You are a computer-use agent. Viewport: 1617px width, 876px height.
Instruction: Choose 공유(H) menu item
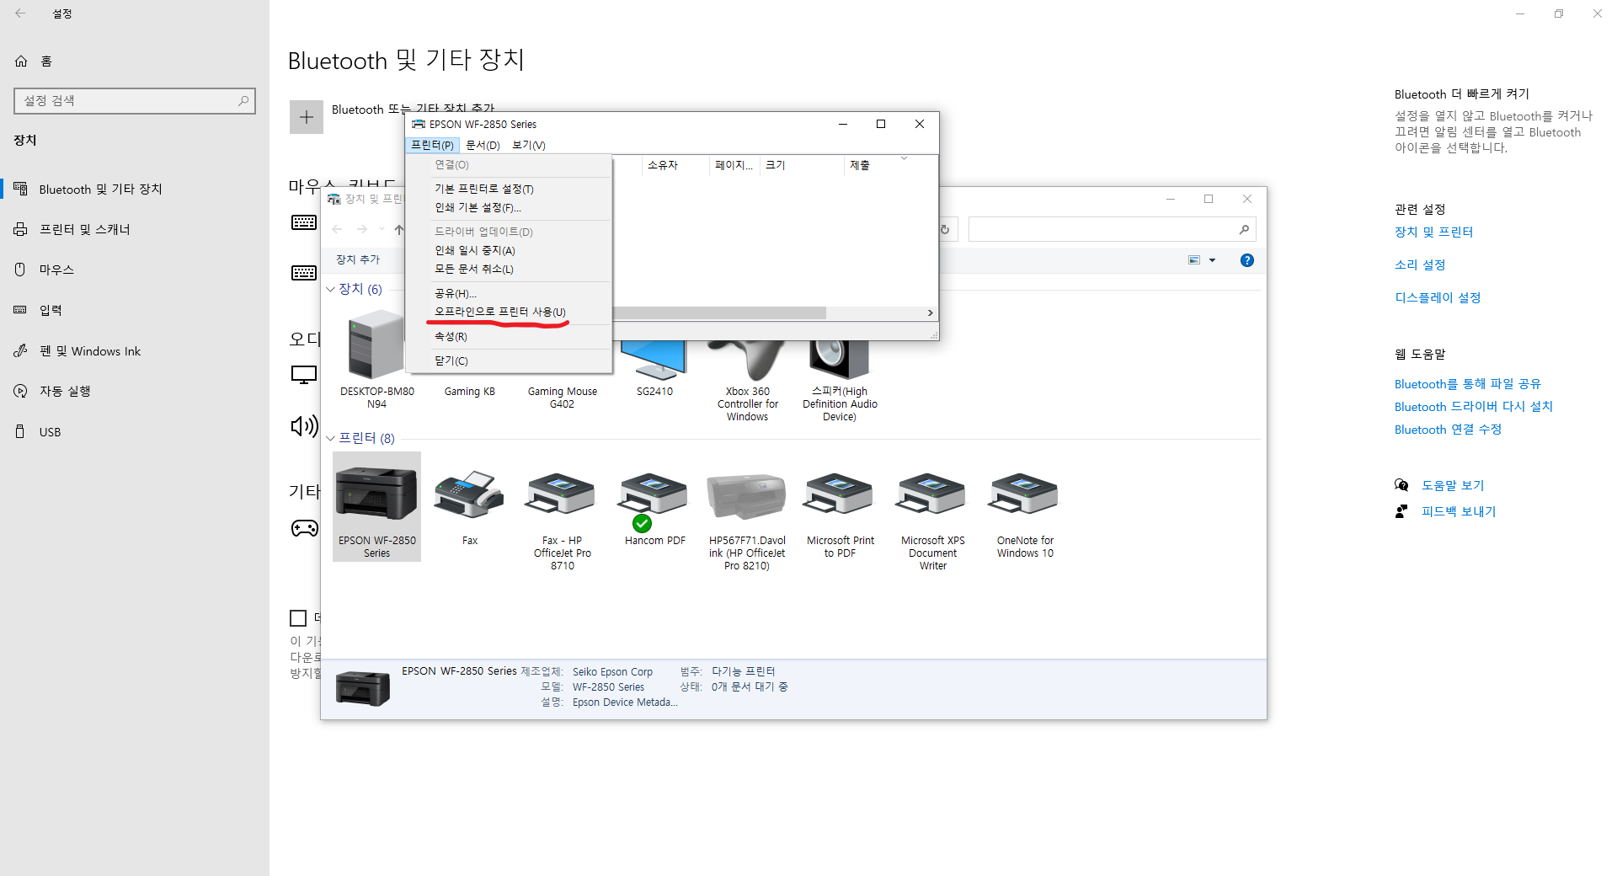click(x=509, y=293)
